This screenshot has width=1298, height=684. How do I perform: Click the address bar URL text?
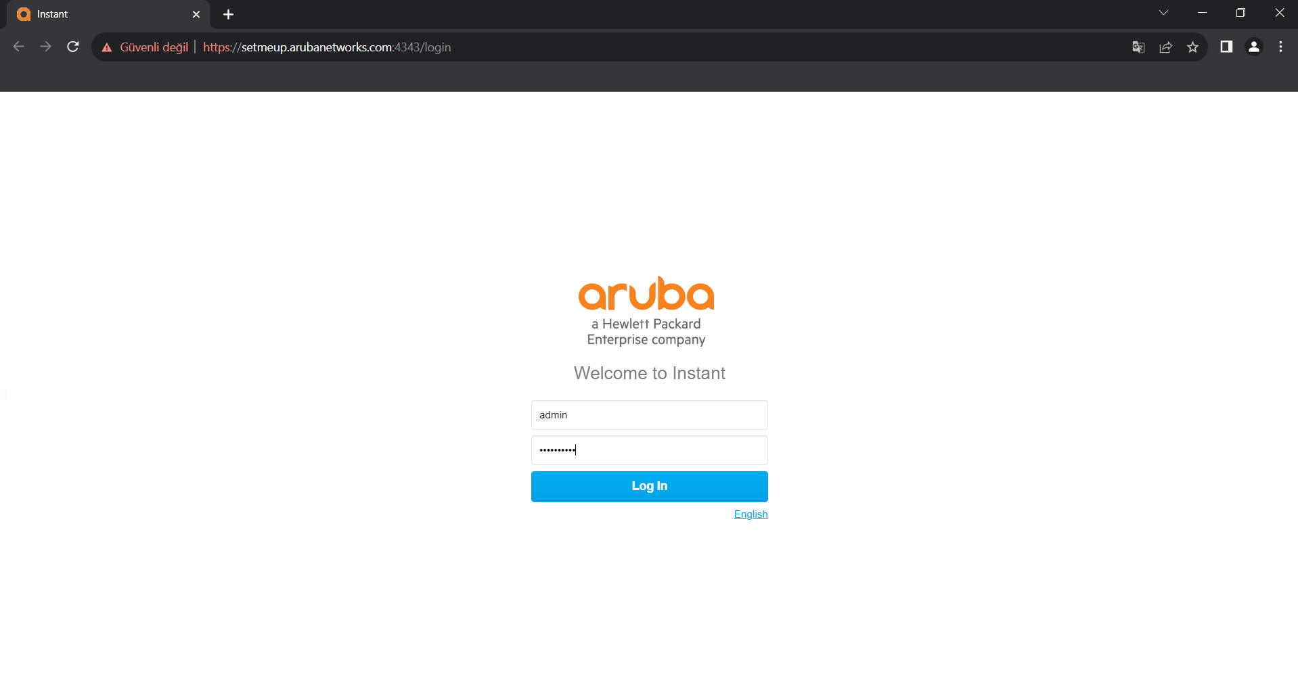click(x=327, y=47)
